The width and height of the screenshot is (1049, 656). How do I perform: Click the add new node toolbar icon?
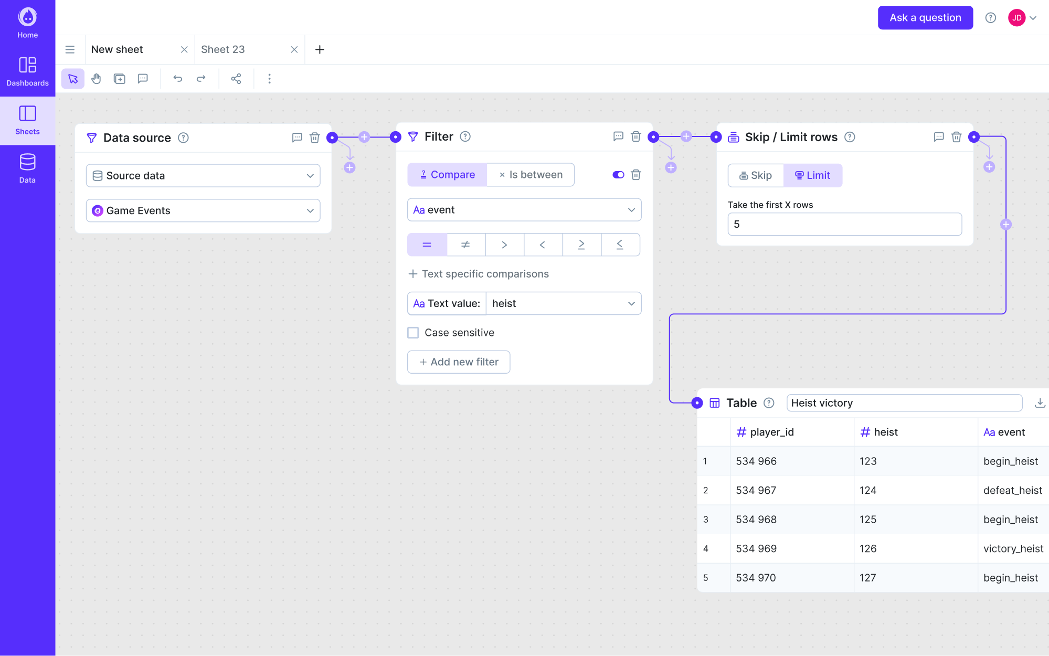[120, 79]
